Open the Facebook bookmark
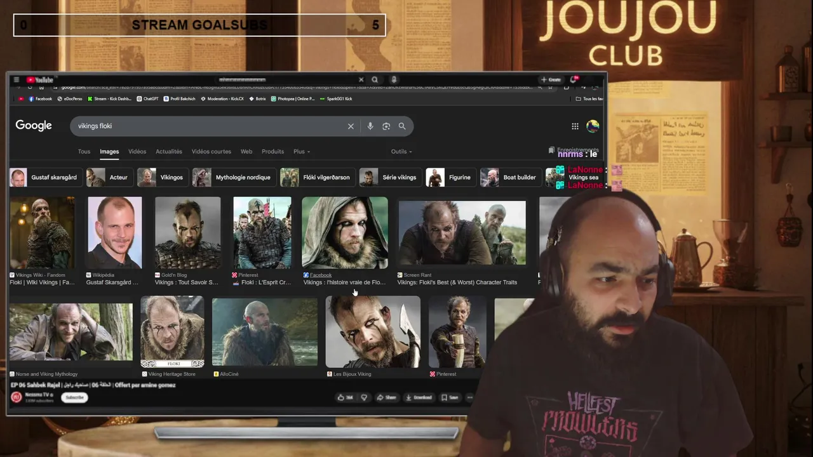Screen dimensions: 813x457 [40, 99]
